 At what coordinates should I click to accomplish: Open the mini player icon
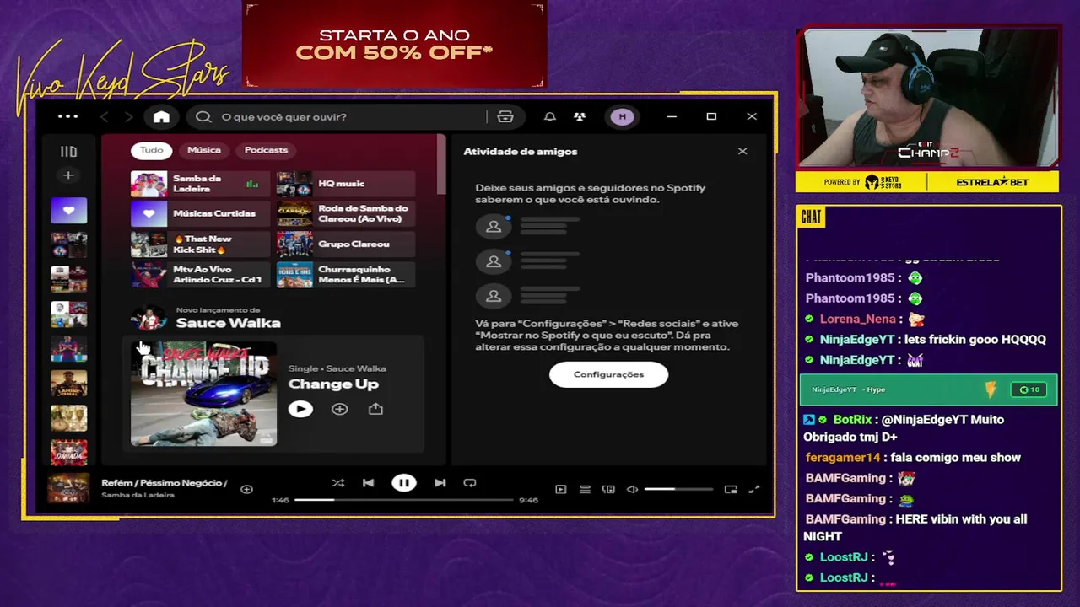click(x=731, y=489)
